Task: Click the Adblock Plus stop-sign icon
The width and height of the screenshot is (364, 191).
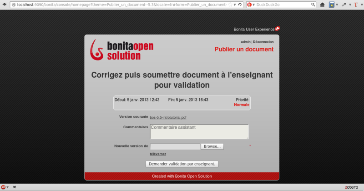Action: tap(3, 187)
